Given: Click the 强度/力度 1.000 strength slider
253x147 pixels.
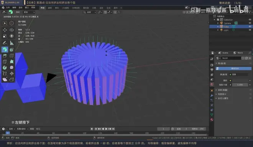Looking at the screenshot, I should (x=240, y=85).
